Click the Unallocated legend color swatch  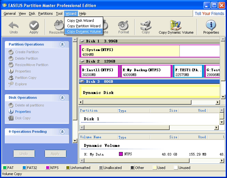101,168
